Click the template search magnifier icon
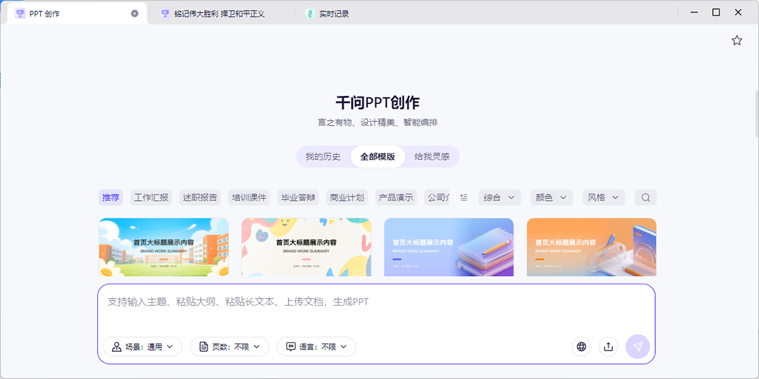 (645, 198)
